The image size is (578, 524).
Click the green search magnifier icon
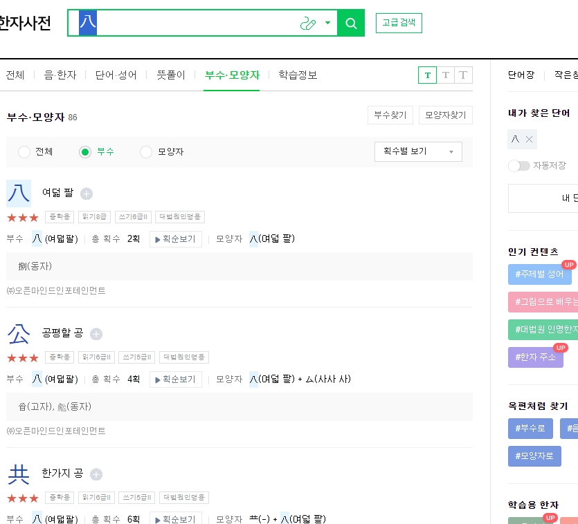(x=350, y=23)
